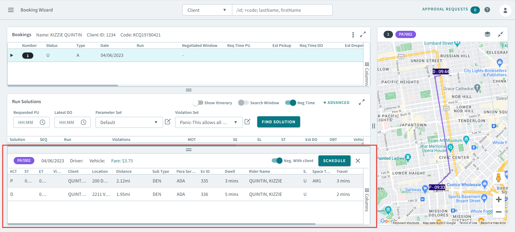
Task: Open Columns side tab in Bookings grid
Action: click(367, 74)
